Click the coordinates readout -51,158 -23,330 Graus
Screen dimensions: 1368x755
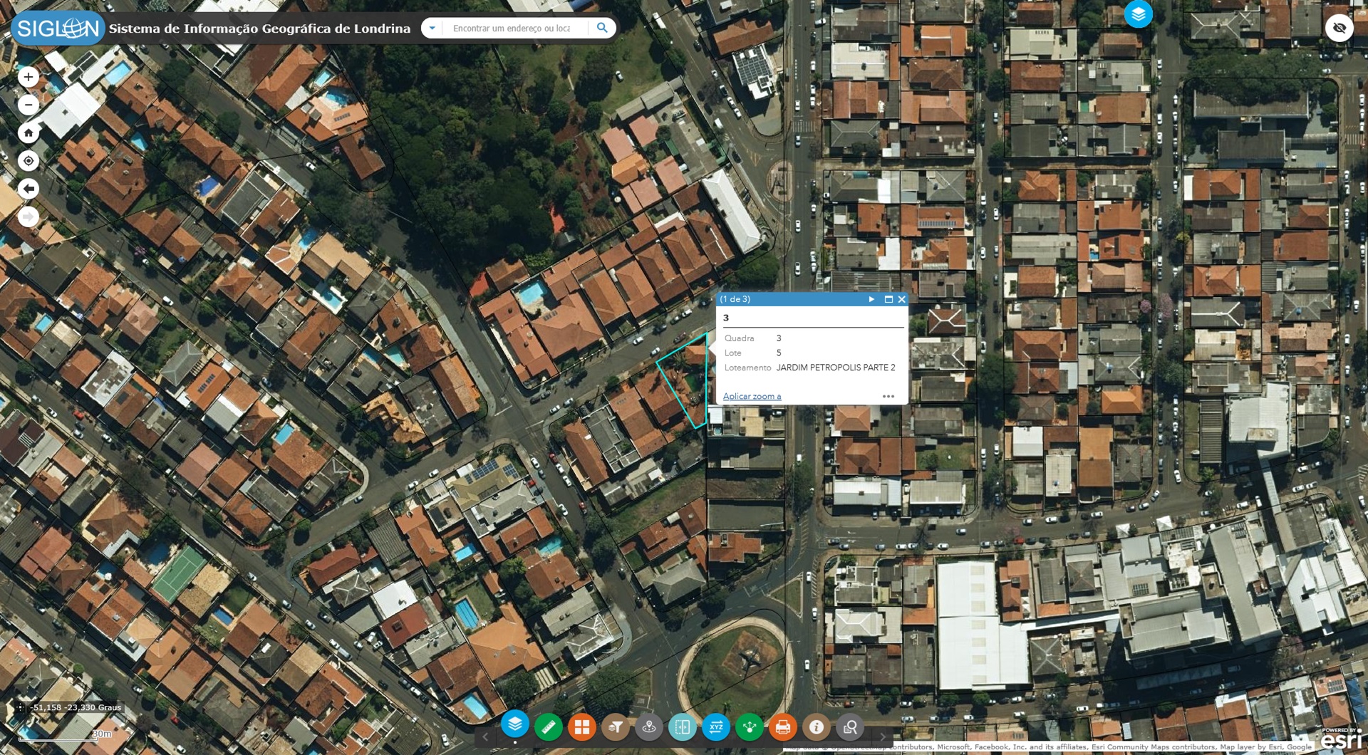[77, 707]
